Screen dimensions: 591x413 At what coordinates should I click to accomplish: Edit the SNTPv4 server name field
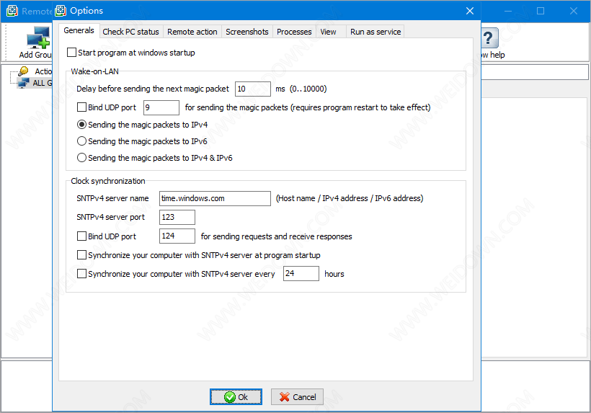[215, 198]
